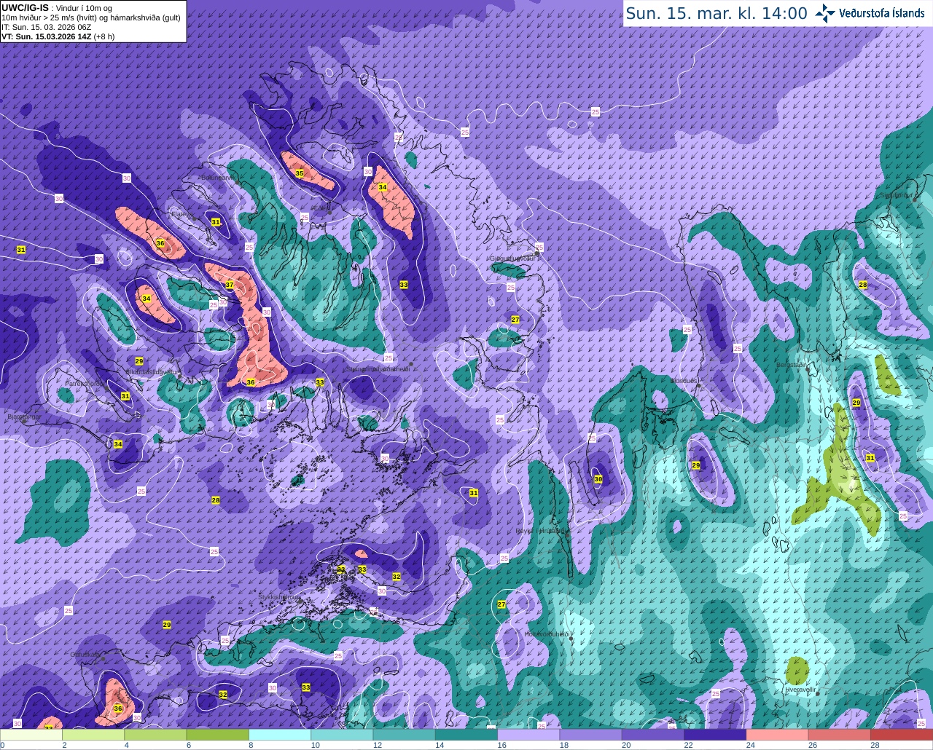Screen dimensions: 933x750
Task: Pick the 18–20 m/s legend swatch
Action: click(591, 735)
